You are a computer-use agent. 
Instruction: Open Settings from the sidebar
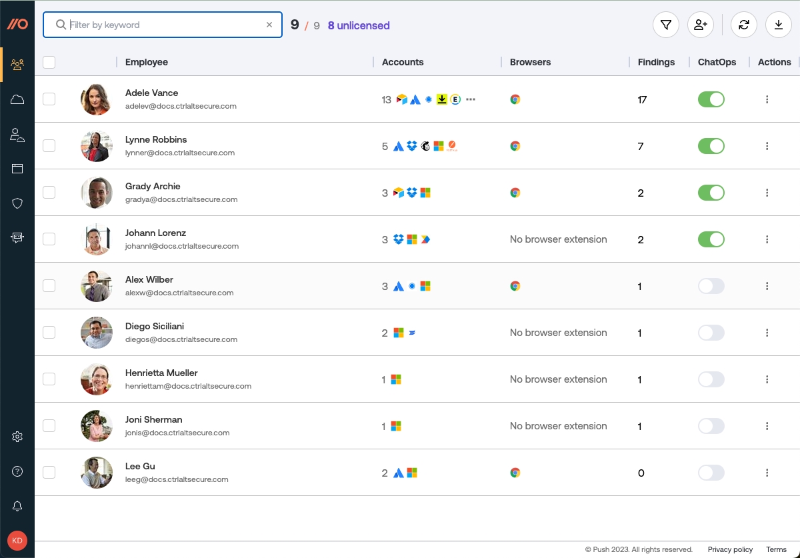click(x=17, y=436)
